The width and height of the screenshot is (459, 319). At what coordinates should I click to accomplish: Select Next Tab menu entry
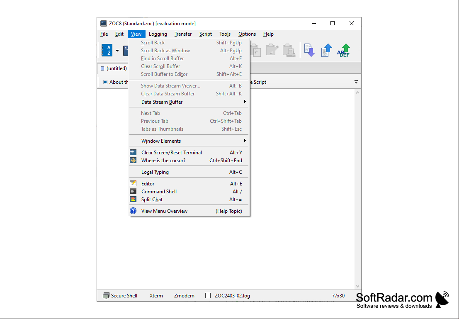(189, 113)
